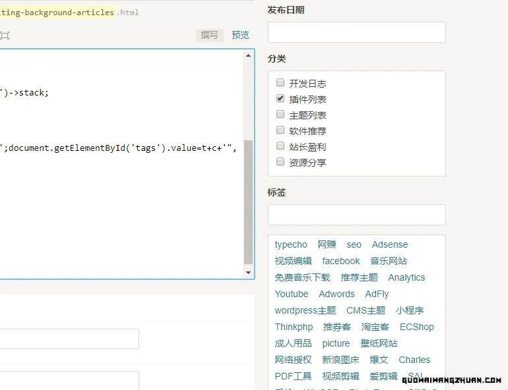Add the 小程序 tag
The image size is (508, 390).
[410, 310]
